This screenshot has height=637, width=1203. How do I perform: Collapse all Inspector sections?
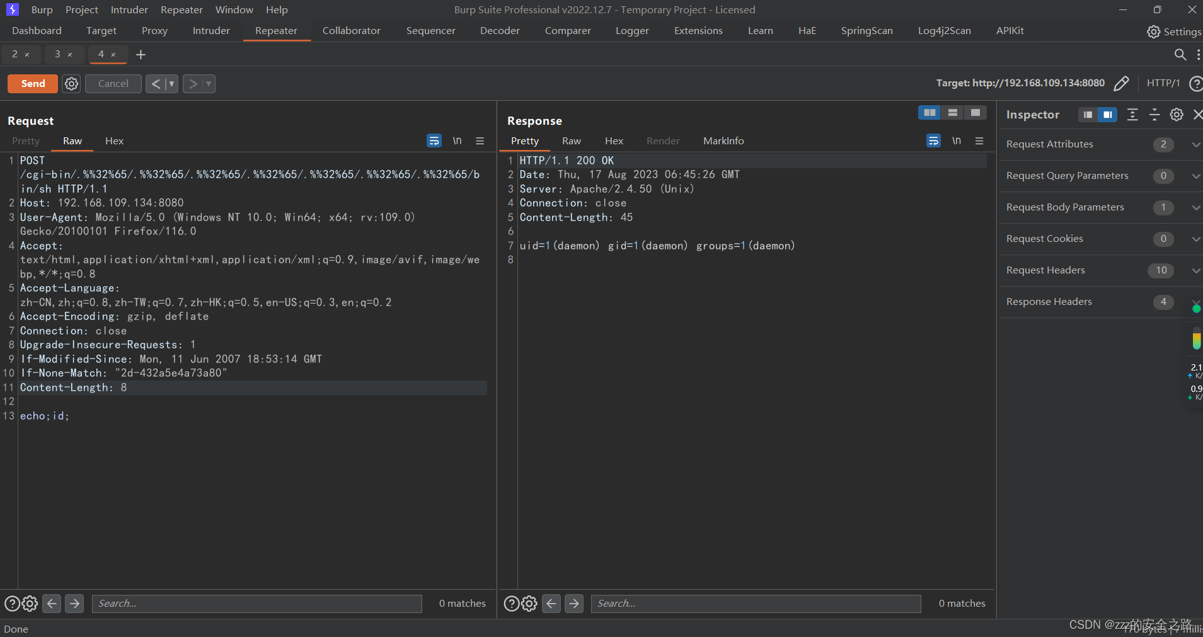(1154, 115)
